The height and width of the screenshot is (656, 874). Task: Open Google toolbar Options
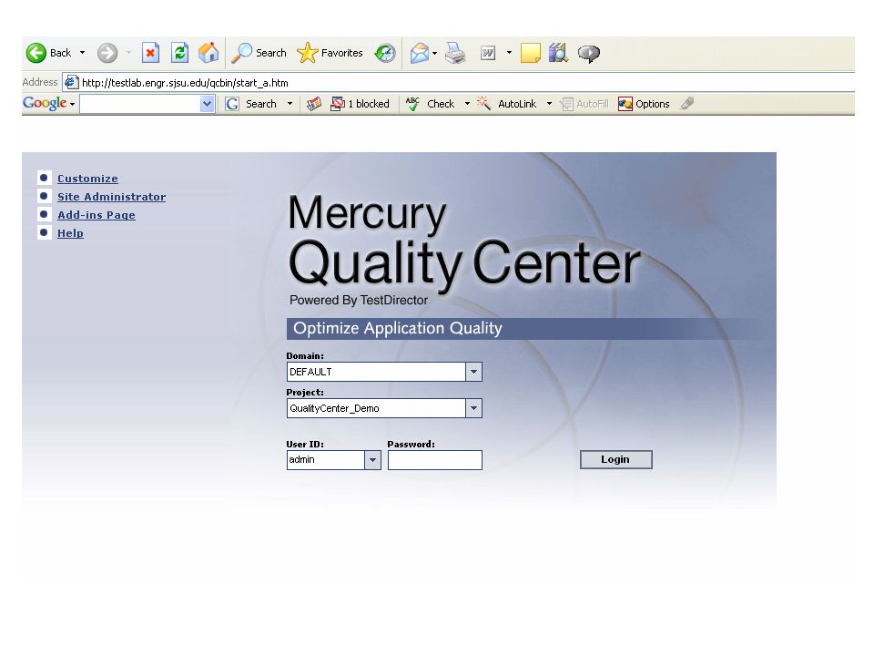point(644,104)
